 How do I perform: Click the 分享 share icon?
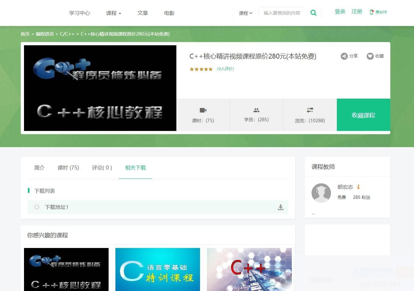[x=344, y=56]
